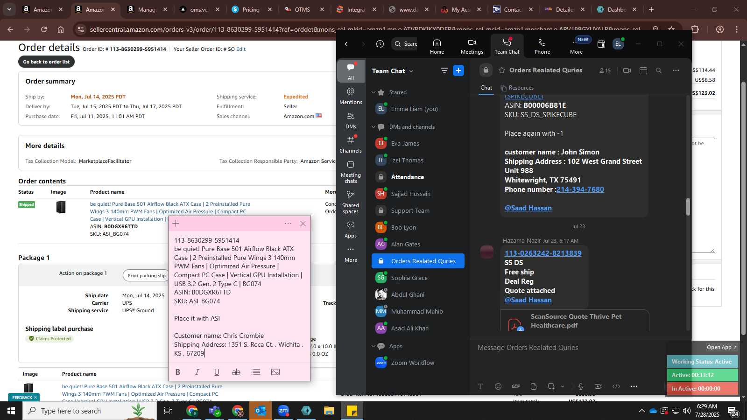Screen dimensions: 747x420
Task: Click Edit next to Seller Order ID
Action: point(241,49)
